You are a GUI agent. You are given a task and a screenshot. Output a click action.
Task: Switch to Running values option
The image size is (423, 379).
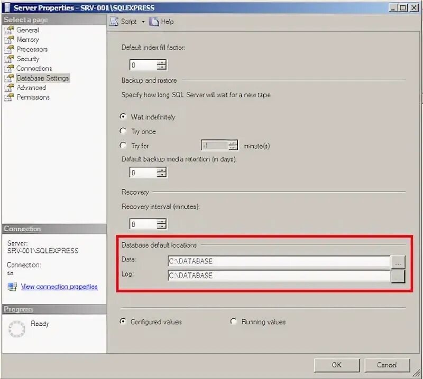coord(234,321)
